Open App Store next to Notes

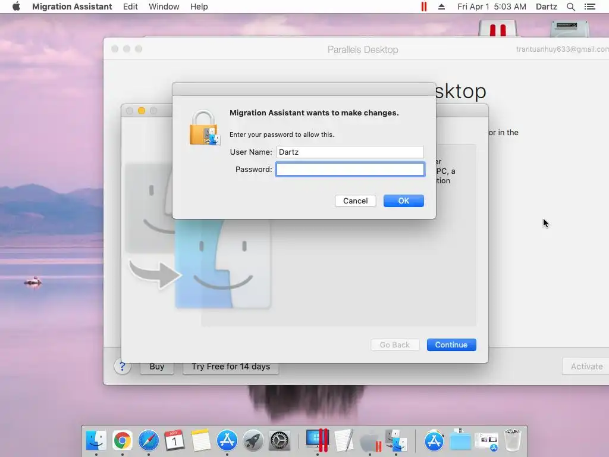[x=227, y=441]
